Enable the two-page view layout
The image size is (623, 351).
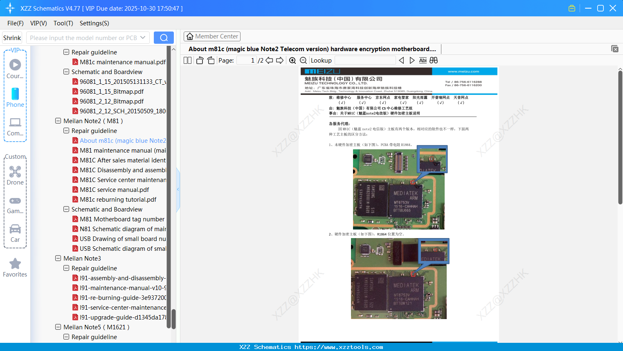(187, 60)
